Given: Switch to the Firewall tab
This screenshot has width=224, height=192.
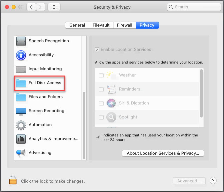Looking at the screenshot, I should [124, 25].
